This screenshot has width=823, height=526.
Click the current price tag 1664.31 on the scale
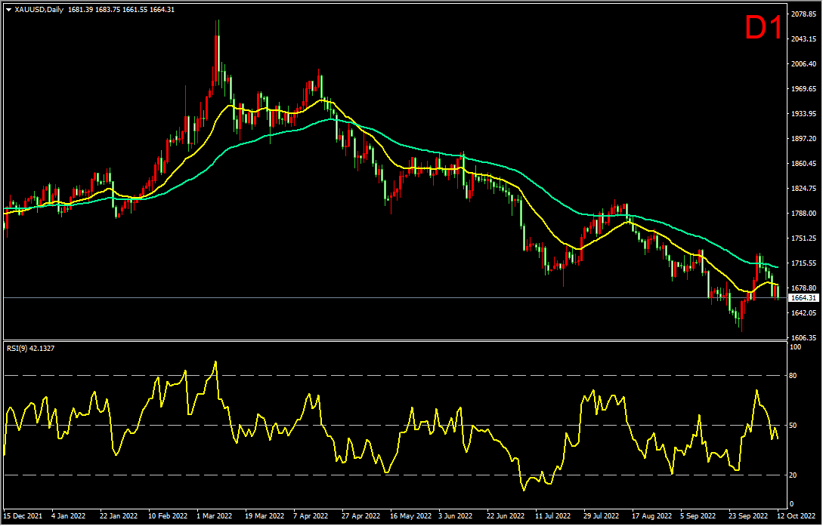coord(805,298)
